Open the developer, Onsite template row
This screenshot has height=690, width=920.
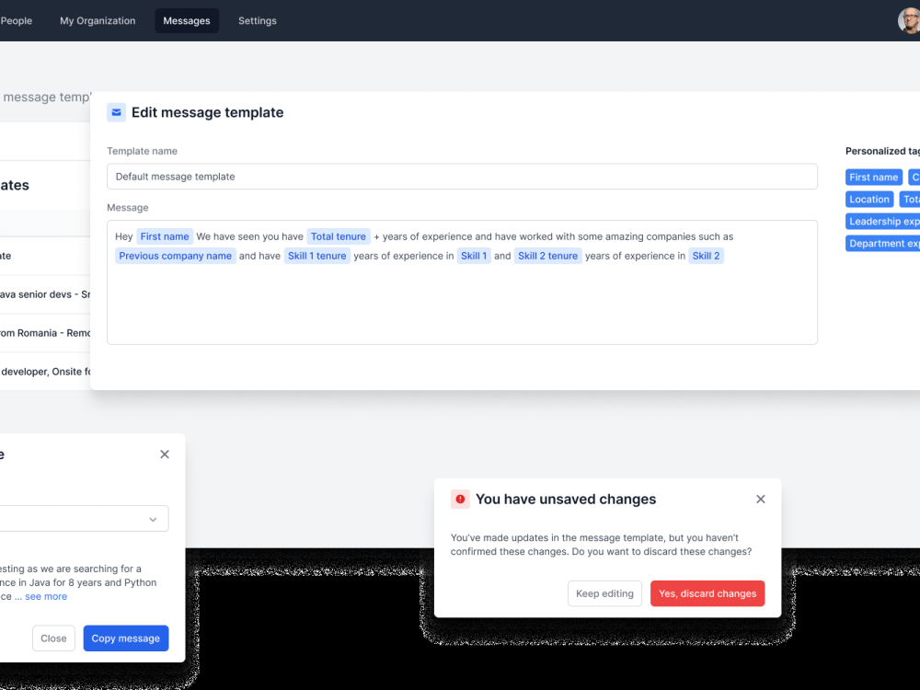(45, 372)
